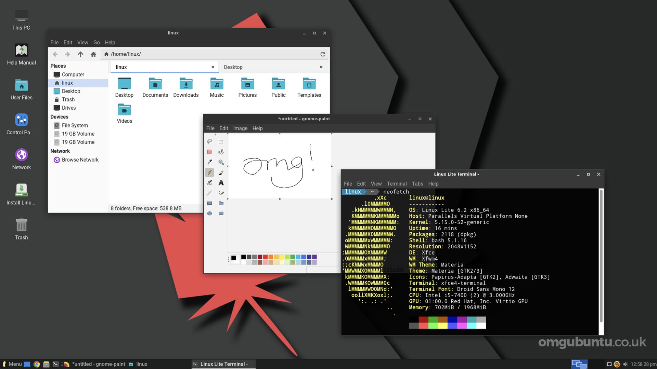The height and width of the screenshot is (369, 657).
Task: Select black color swatch in gnome-paint
Action: click(244, 257)
